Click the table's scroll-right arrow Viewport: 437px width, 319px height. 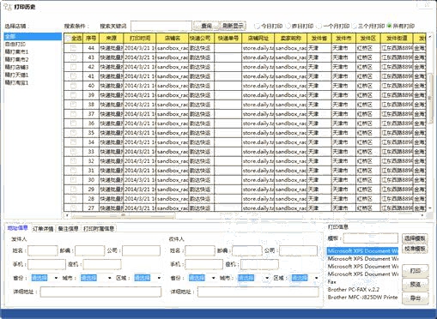pos(422,215)
